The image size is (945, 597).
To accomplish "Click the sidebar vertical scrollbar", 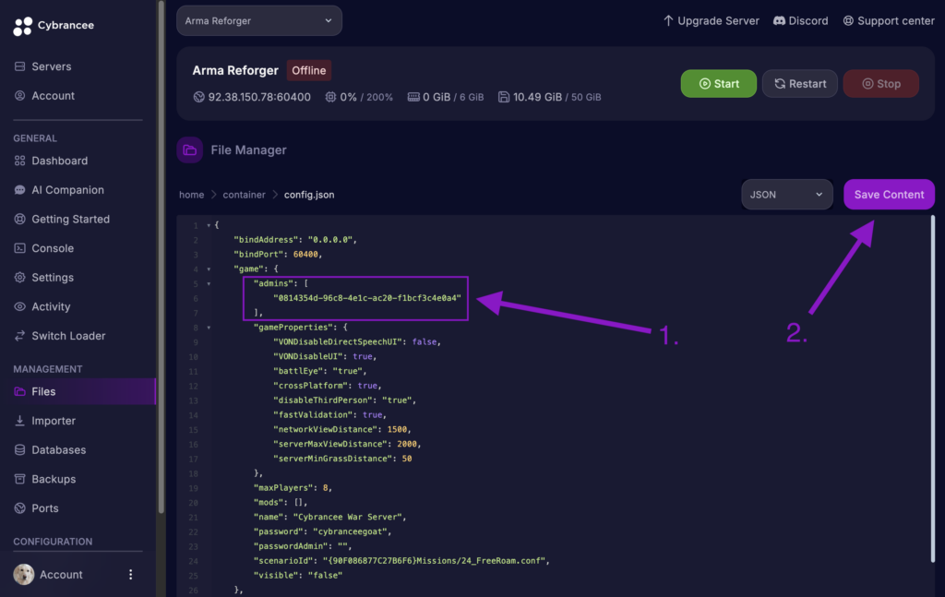I will 161,256.
